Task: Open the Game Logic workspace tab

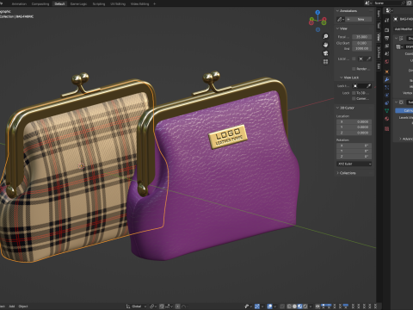Action: [78, 3]
